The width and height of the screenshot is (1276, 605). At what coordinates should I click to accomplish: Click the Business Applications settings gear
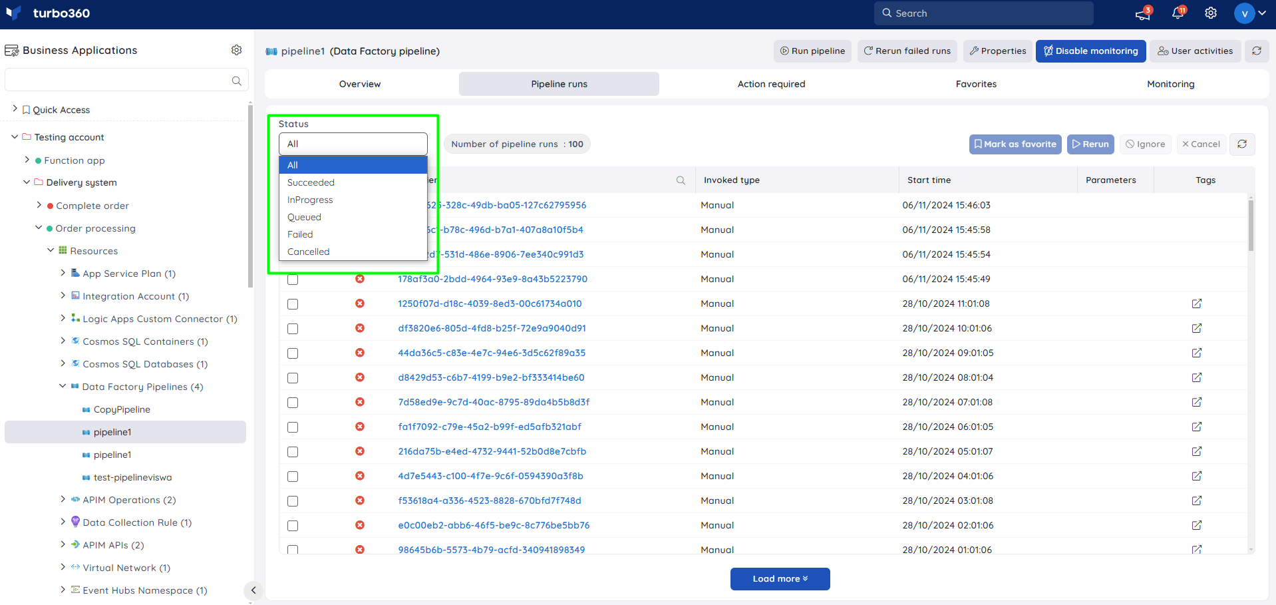coord(236,50)
